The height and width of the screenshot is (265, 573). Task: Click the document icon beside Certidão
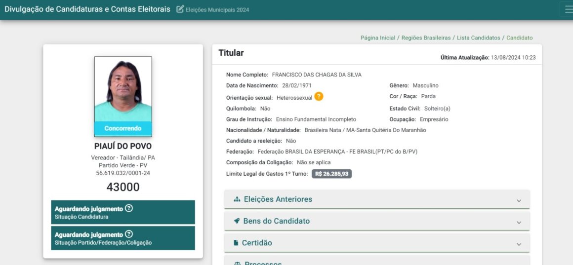(236, 243)
